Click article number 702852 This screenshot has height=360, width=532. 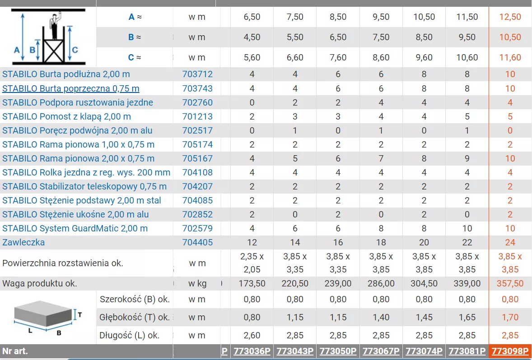197,215
